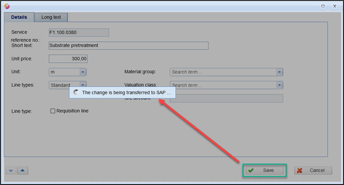Click the up arrow navigation button
Viewport: 344px width, 185px height.
[23, 171]
